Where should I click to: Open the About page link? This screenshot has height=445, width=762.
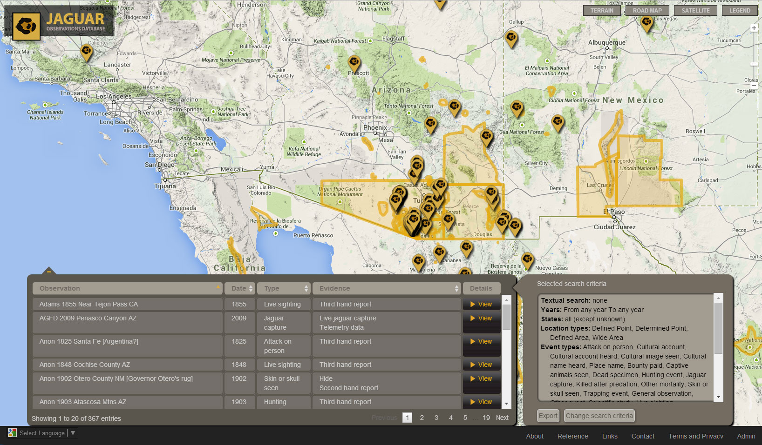click(x=535, y=436)
